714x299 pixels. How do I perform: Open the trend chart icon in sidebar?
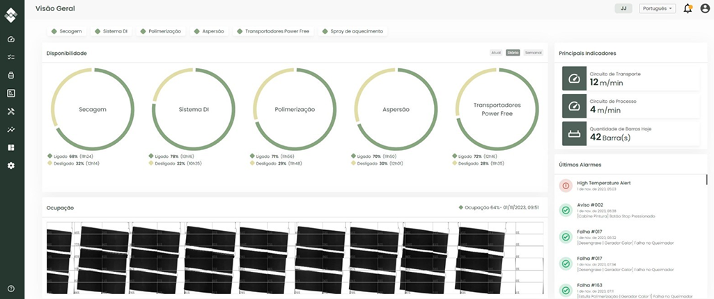[11, 130]
